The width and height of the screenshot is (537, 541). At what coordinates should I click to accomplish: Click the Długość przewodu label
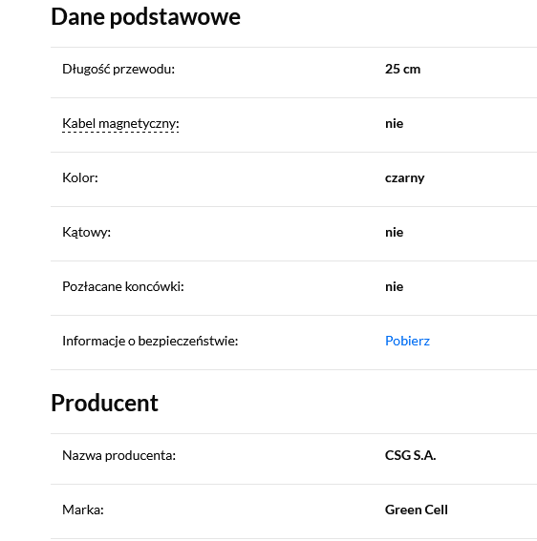[118, 69]
